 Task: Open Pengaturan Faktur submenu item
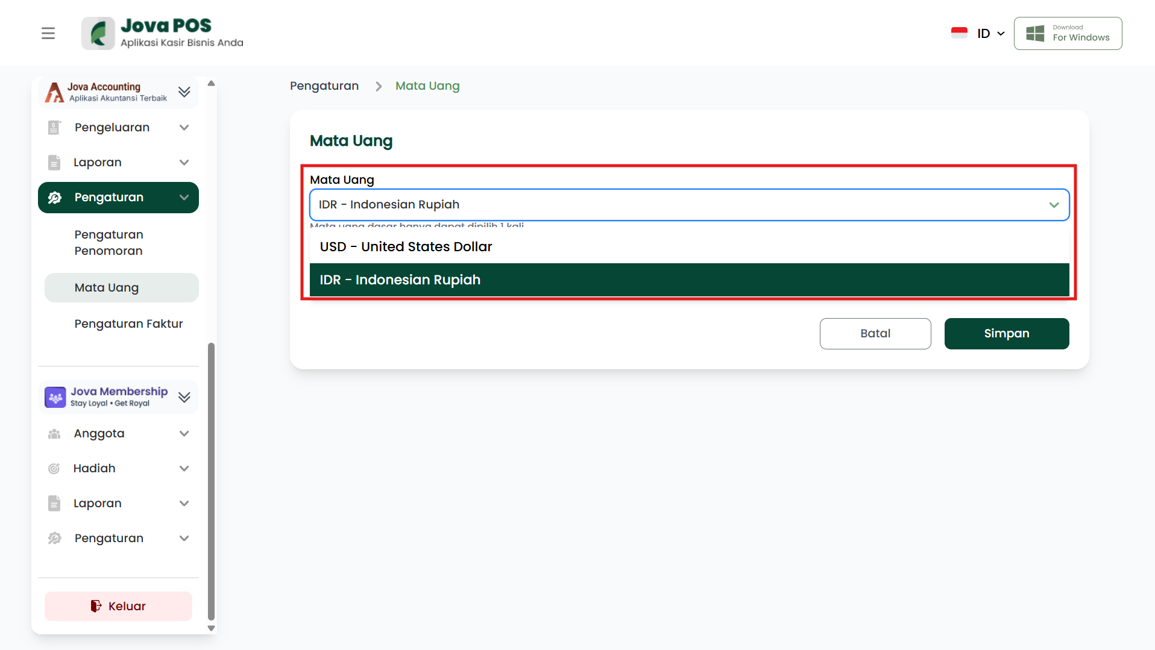(x=128, y=324)
